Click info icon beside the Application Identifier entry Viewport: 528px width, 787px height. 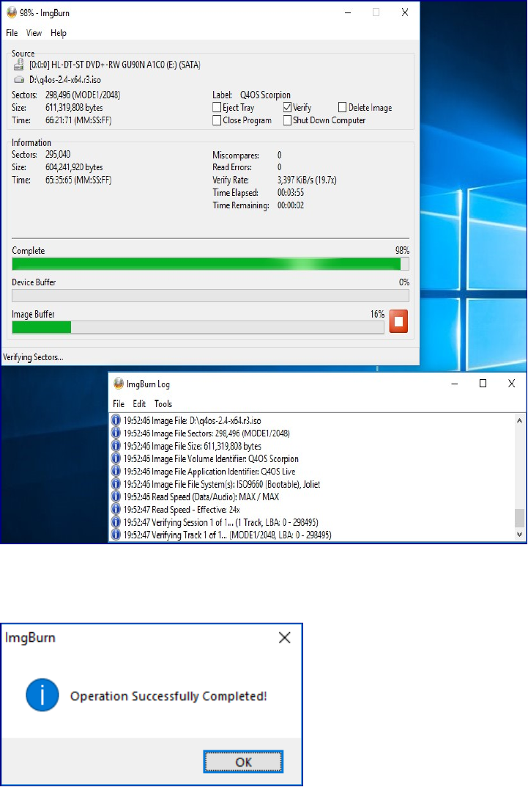(x=116, y=471)
